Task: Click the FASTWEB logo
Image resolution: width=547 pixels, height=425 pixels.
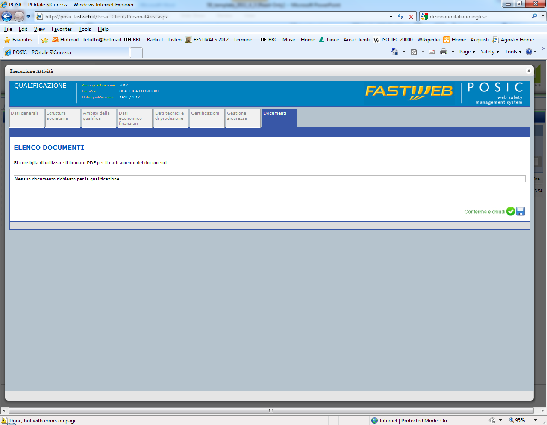Action: coord(409,91)
